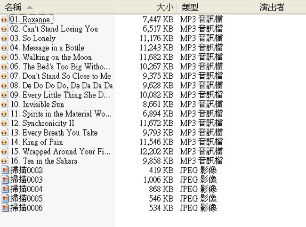Select file name 07. Don't Stand So Close to Me
The height and width of the screenshot is (227, 306).
click(x=61, y=76)
